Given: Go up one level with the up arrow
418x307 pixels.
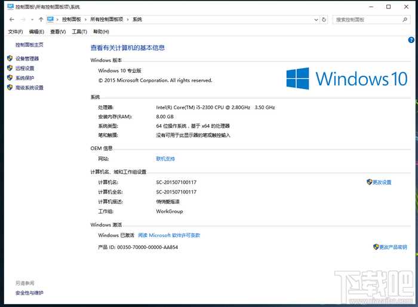Looking at the screenshot, I should click(41, 20).
